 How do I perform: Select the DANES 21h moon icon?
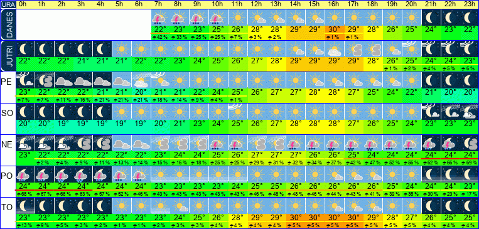[431, 17]
